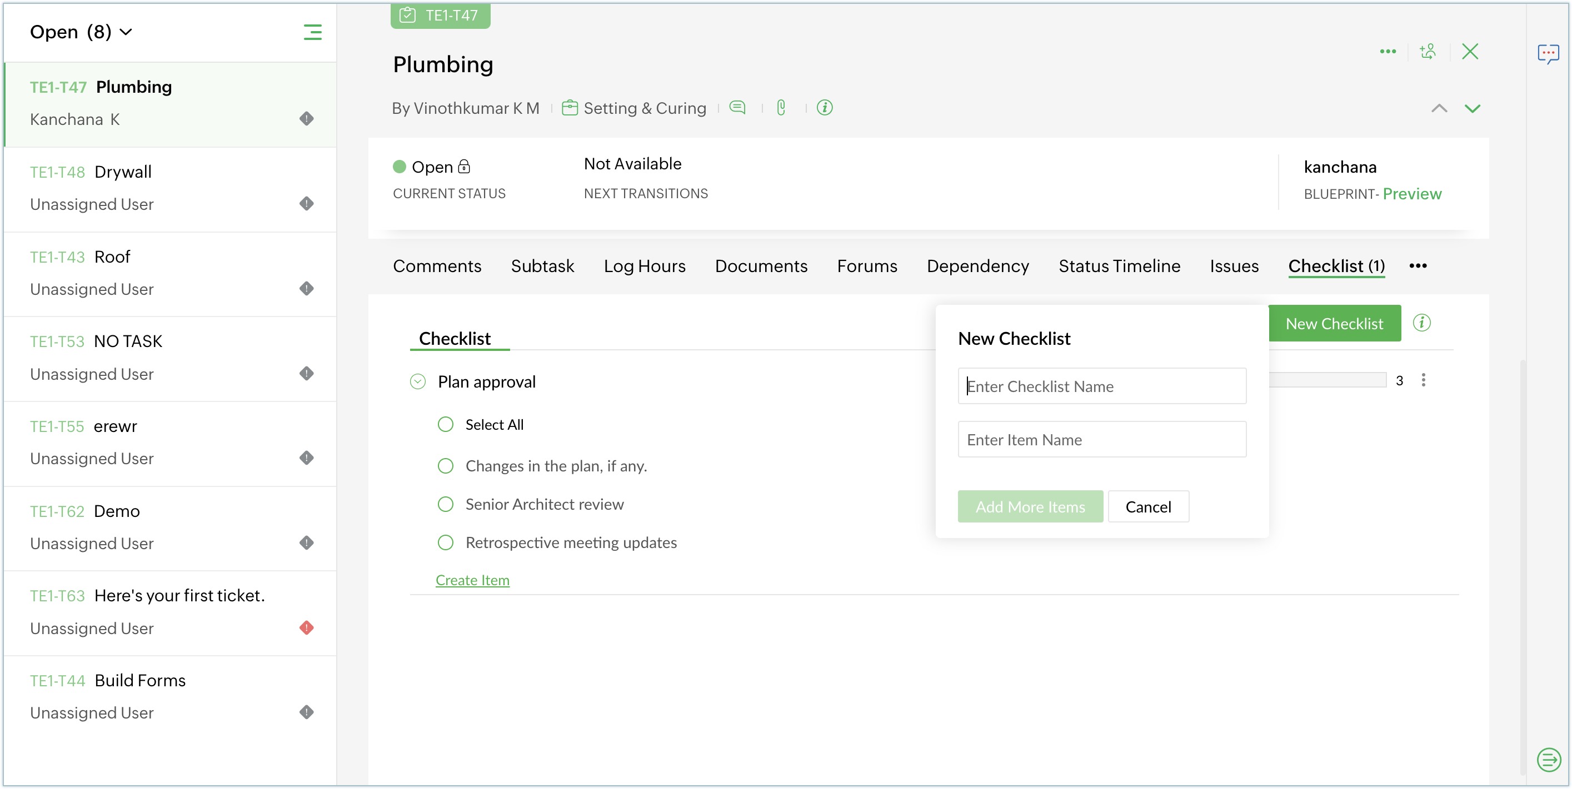Screen dimensions: 1572x789
Task: Click the task info icon beside attachments
Action: pyautogui.click(x=825, y=108)
